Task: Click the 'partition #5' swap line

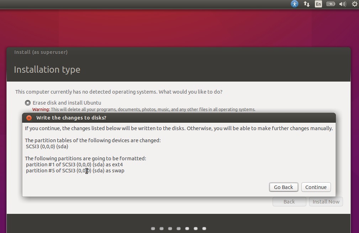Action: tap(75, 171)
